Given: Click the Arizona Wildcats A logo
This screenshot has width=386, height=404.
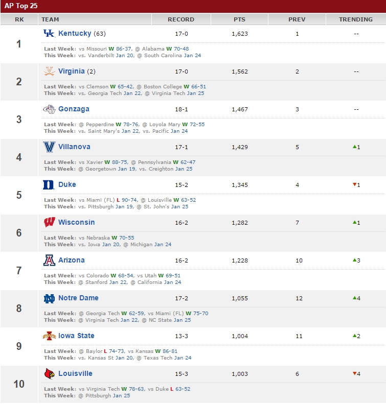Looking at the screenshot, I should [x=49, y=260].
